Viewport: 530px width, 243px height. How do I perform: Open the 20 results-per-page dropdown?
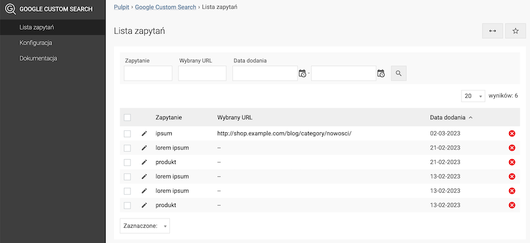point(473,96)
